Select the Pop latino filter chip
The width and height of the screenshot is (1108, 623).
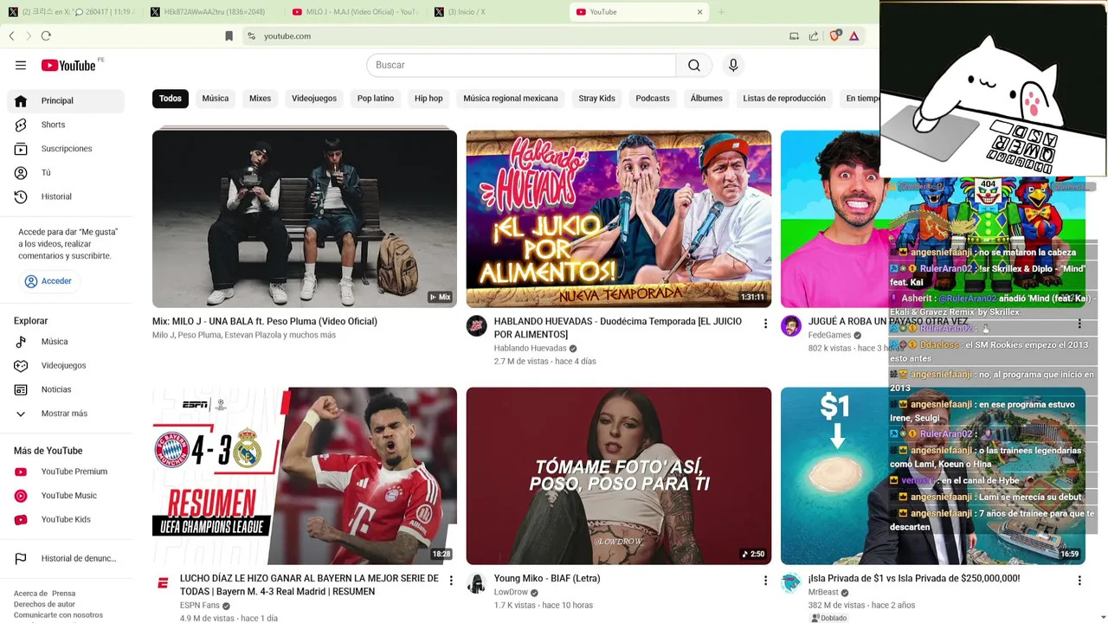point(376,99)
